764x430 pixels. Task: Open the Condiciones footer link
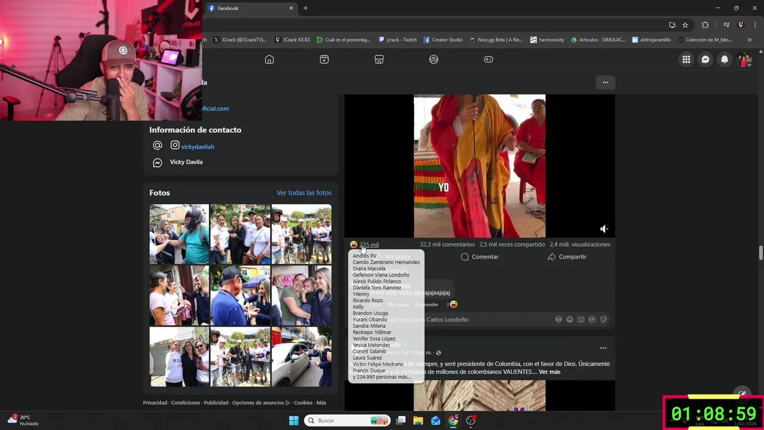(186, 403)
